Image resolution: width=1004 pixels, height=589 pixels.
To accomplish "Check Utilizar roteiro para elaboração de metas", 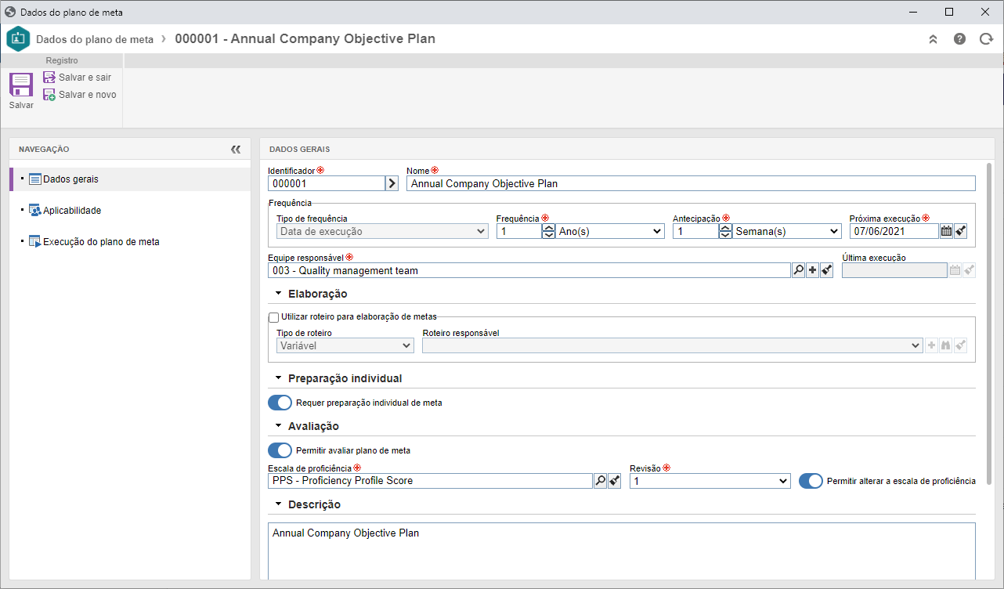I will pyautogui.click(x=273, y=317).
